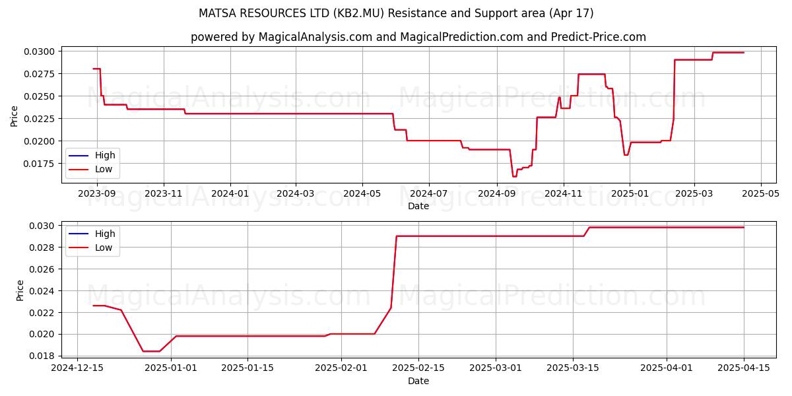Click the 0.018 tick on bottom chart
The image size is (792, 396).
pos(43,356)
